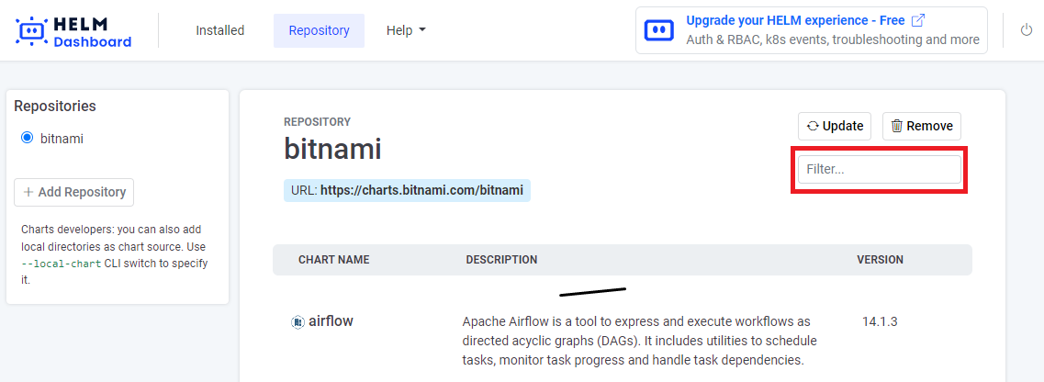This screenshot has height=382, width=1044.
Task: Open the Help dropdown menu
Action: (406, 30)
